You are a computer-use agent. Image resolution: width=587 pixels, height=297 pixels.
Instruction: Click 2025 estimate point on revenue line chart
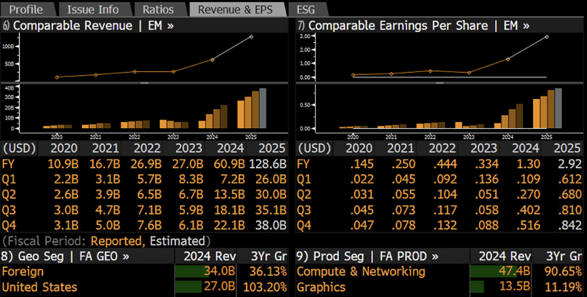click(x=251, y=37)
